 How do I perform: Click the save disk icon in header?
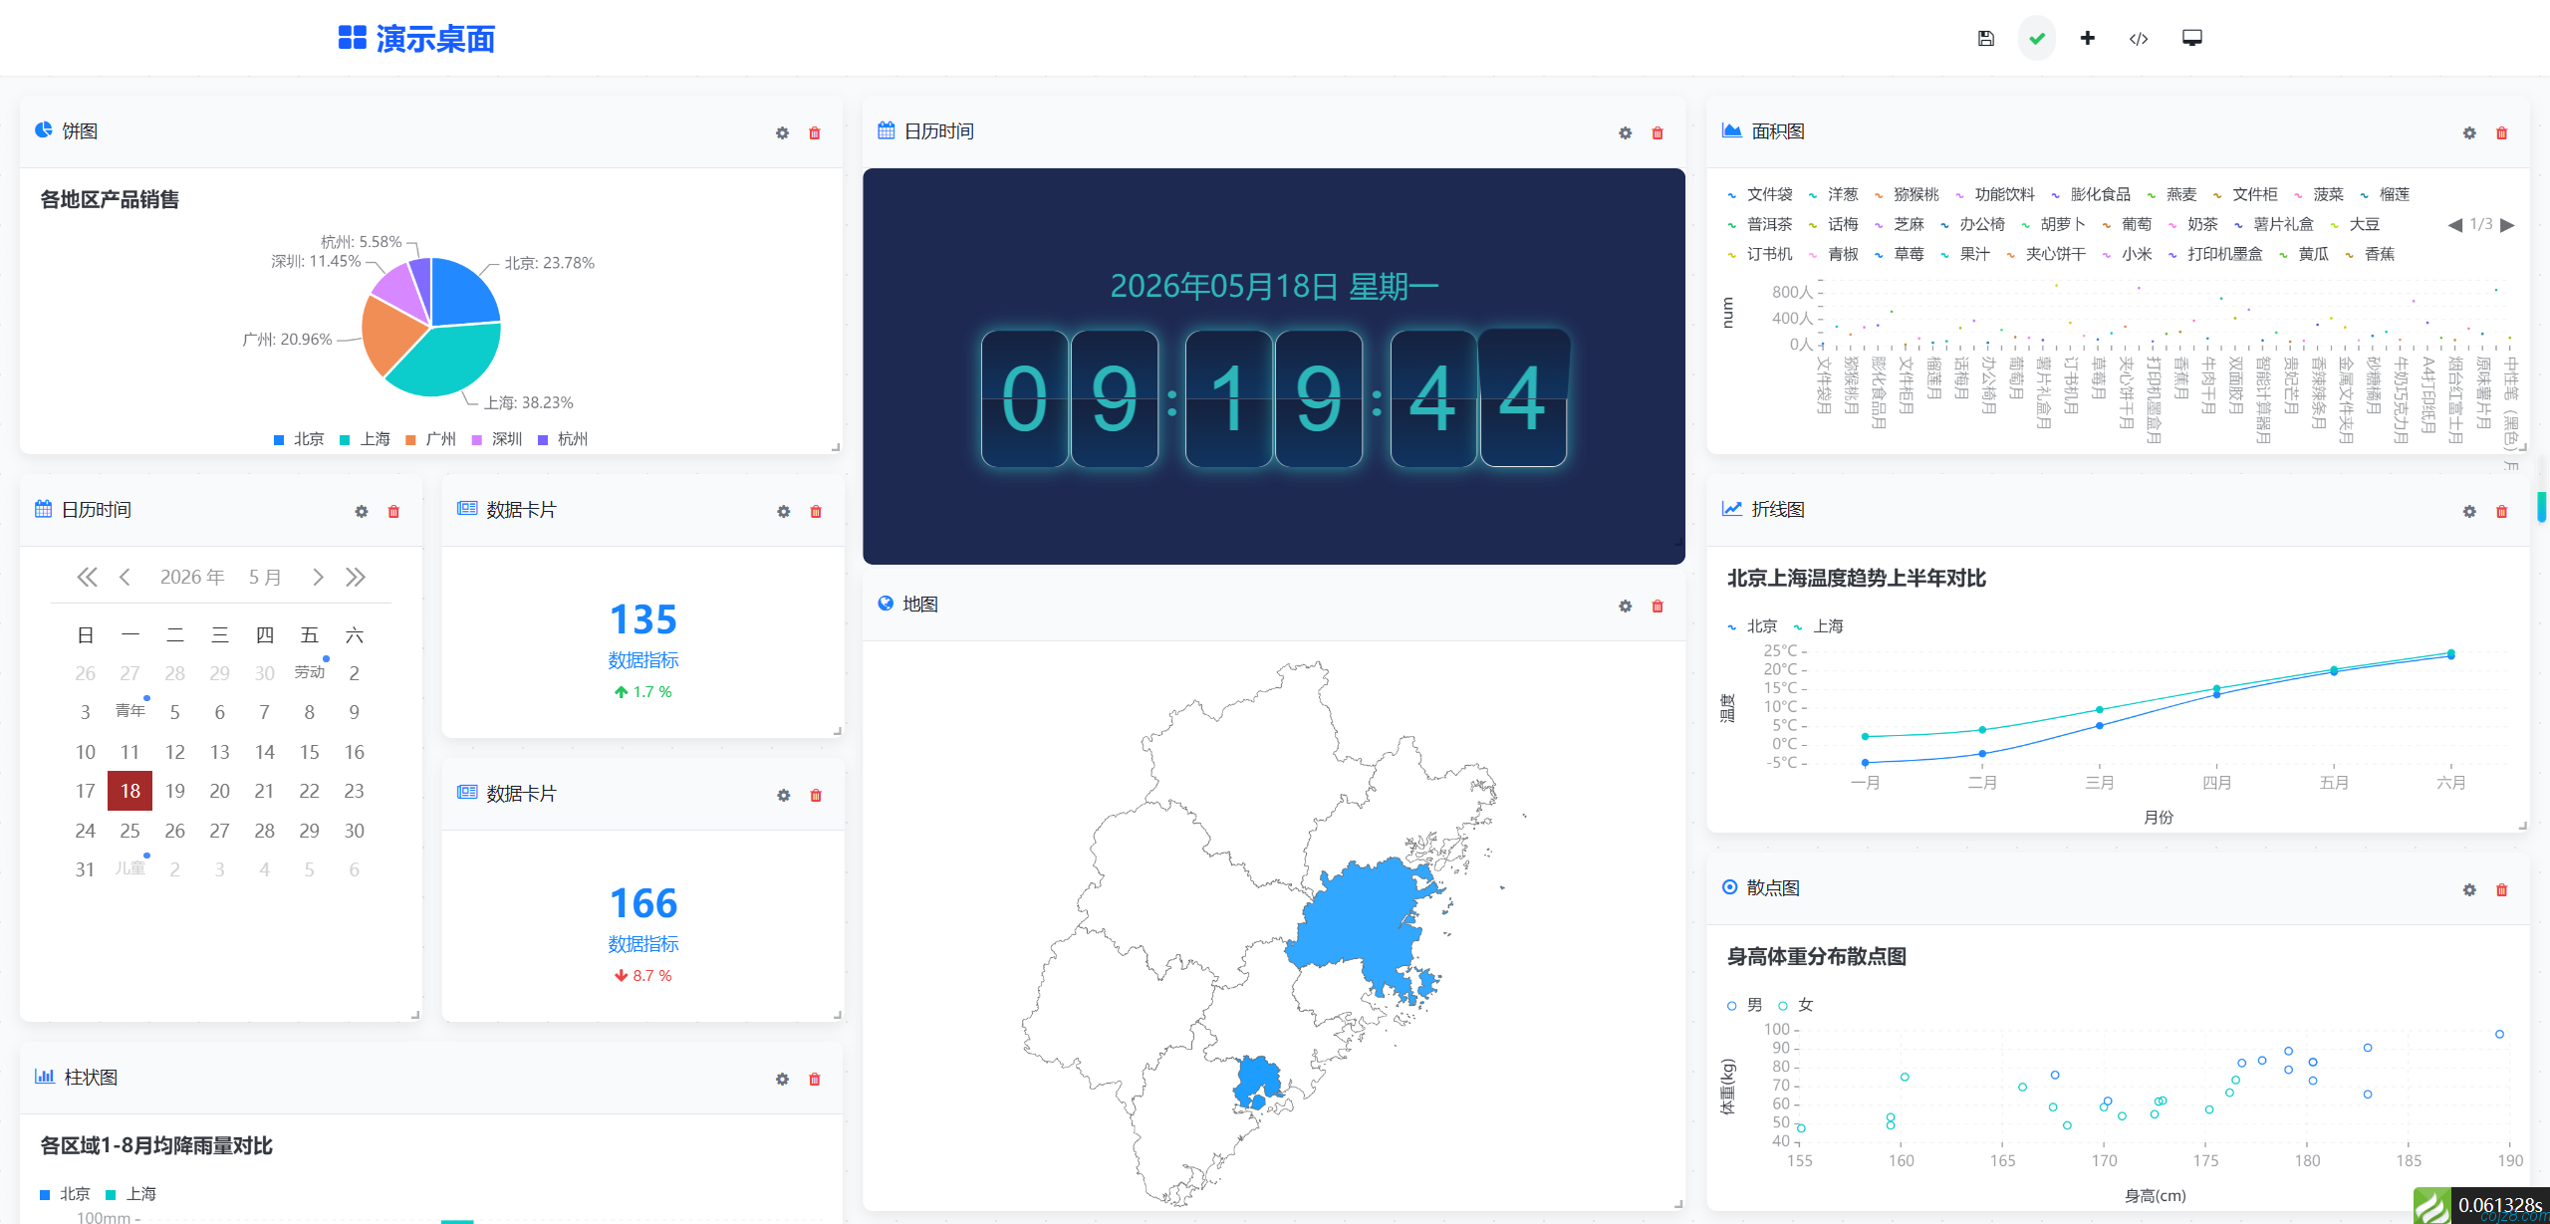coord(1985,38)
